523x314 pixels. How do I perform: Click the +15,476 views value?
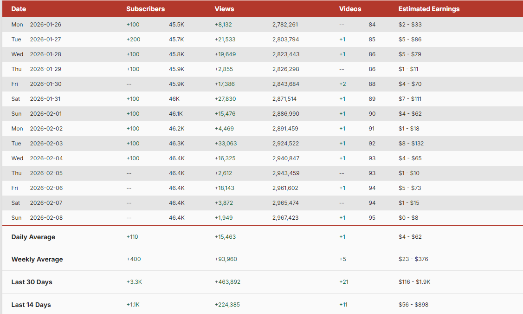click(x=225, y=114)
